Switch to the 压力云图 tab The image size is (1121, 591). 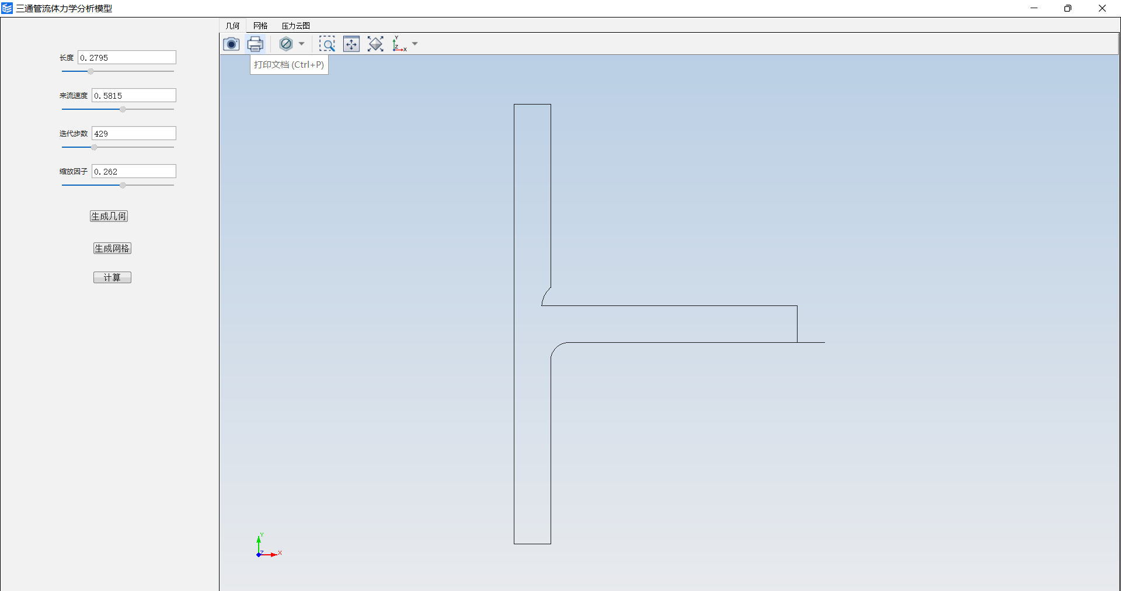pyautogui.click(x=295, y=26)
